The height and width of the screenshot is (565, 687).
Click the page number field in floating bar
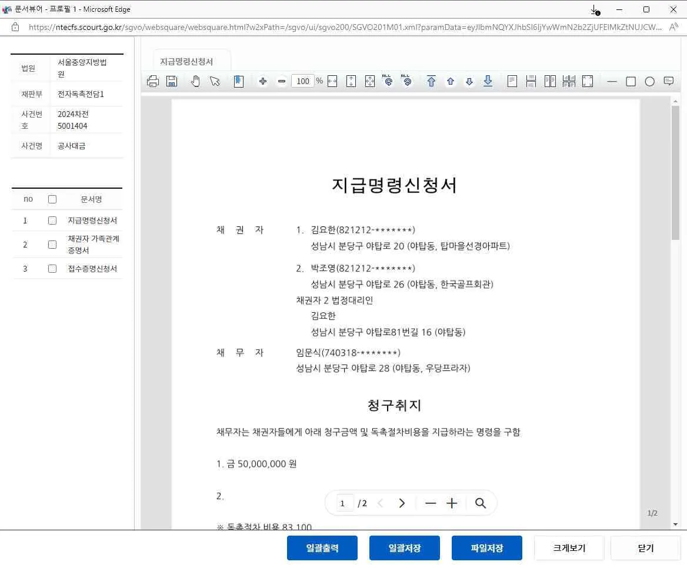[x=344, y=503]
